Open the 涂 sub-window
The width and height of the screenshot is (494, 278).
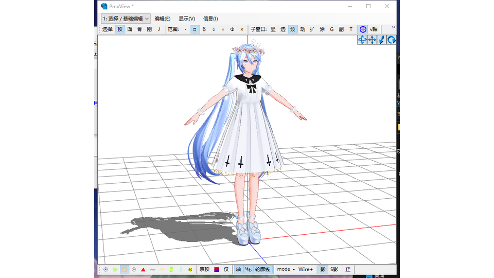(322, 29)
